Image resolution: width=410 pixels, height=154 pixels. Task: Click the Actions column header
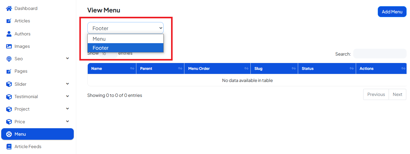coord(381,69)
